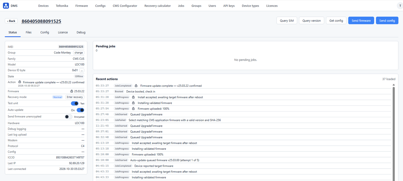403x181 pixels.
Task: Open the Licences navigation item
Action: pyautogui.click(x=272, y=6)
